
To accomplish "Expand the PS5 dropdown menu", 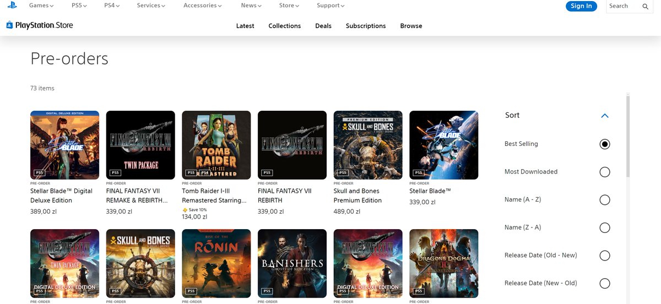I will (x=79, y=6).
